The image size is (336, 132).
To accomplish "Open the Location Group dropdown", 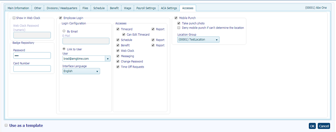I will click(x=198, y=40).
